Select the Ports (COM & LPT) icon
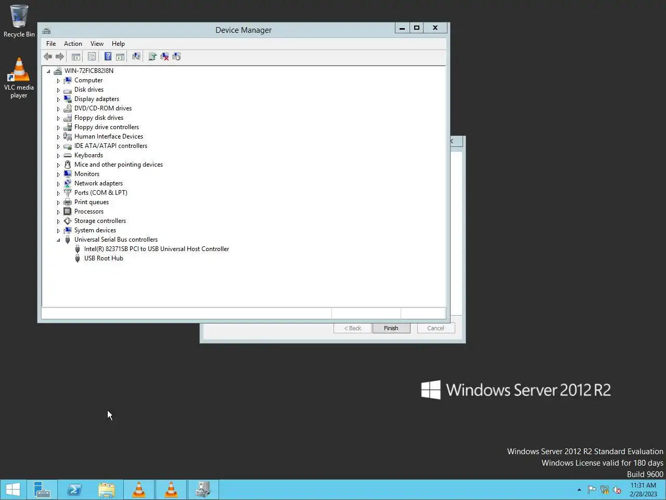The image size is (666, 500). pos(68,193)
